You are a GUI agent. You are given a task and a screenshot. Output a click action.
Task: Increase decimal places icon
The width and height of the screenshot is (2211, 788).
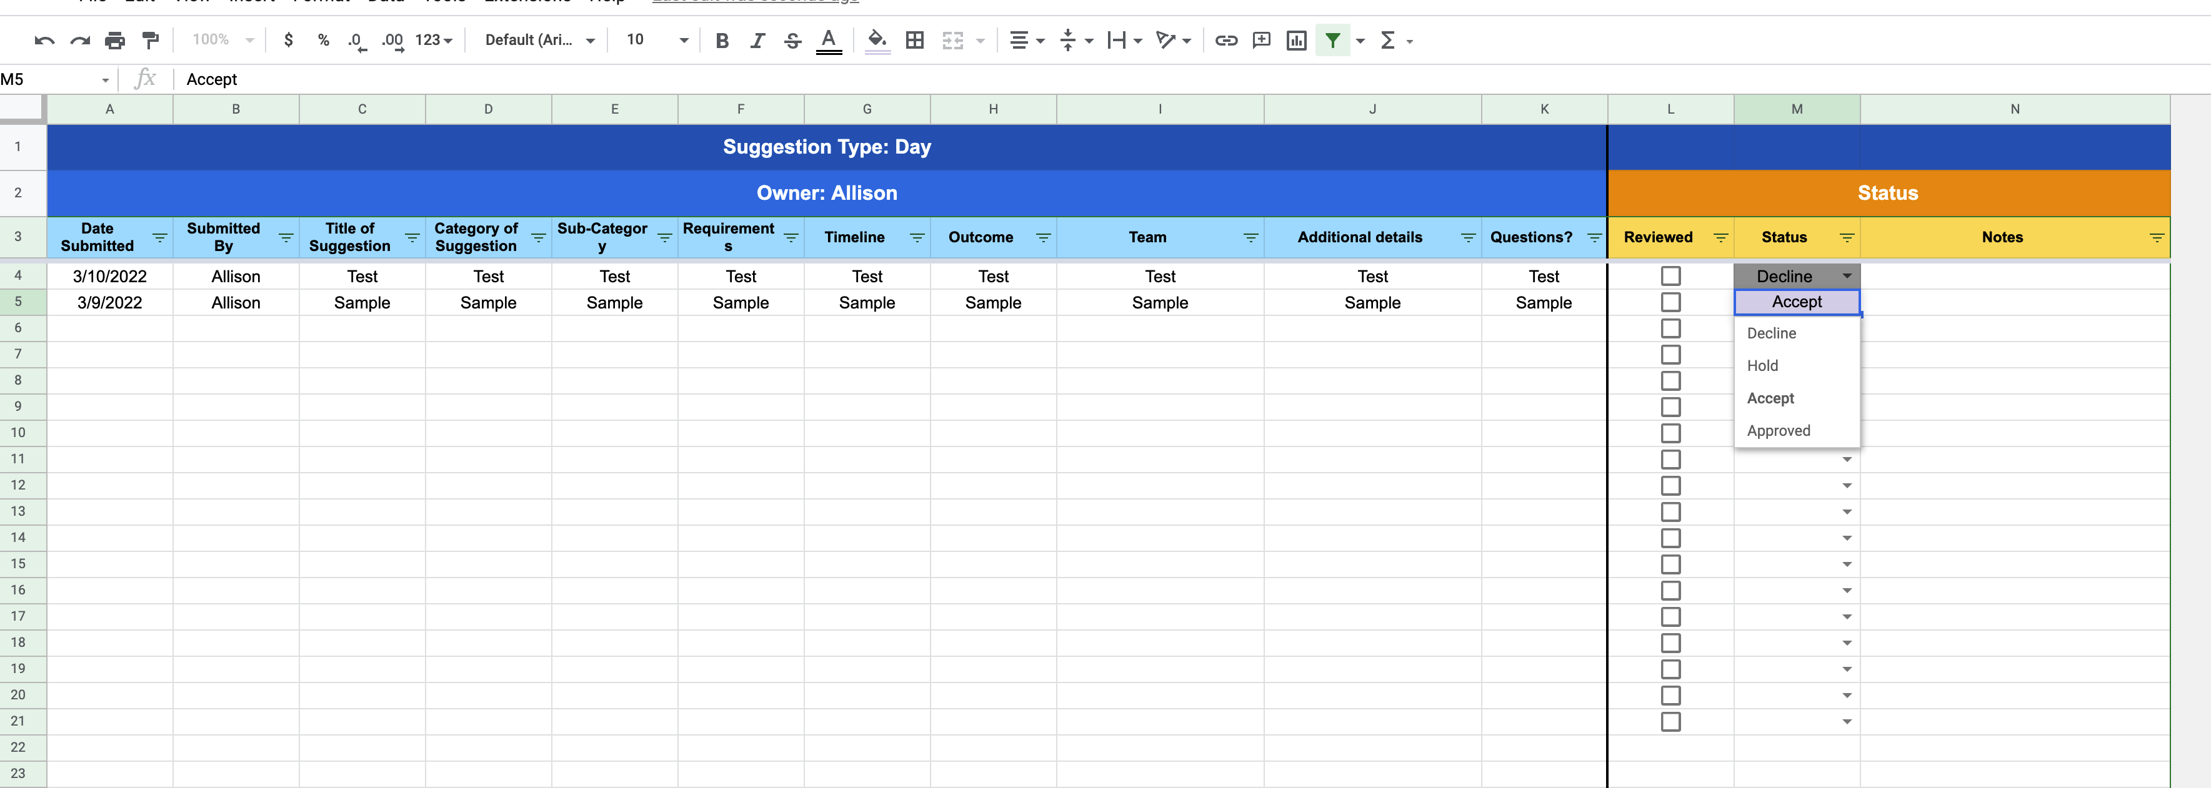point(393,41)
